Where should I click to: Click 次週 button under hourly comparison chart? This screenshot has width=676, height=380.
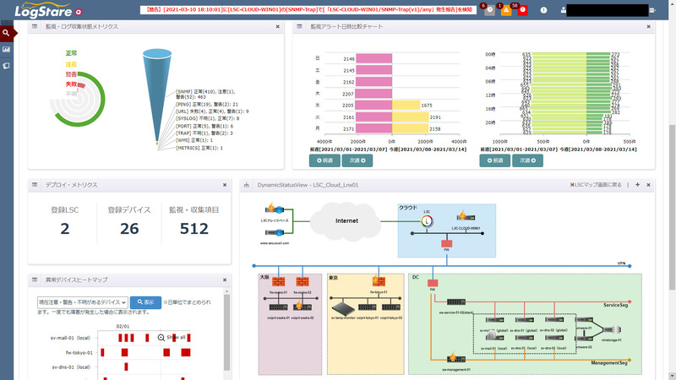[x=526, y=160]
